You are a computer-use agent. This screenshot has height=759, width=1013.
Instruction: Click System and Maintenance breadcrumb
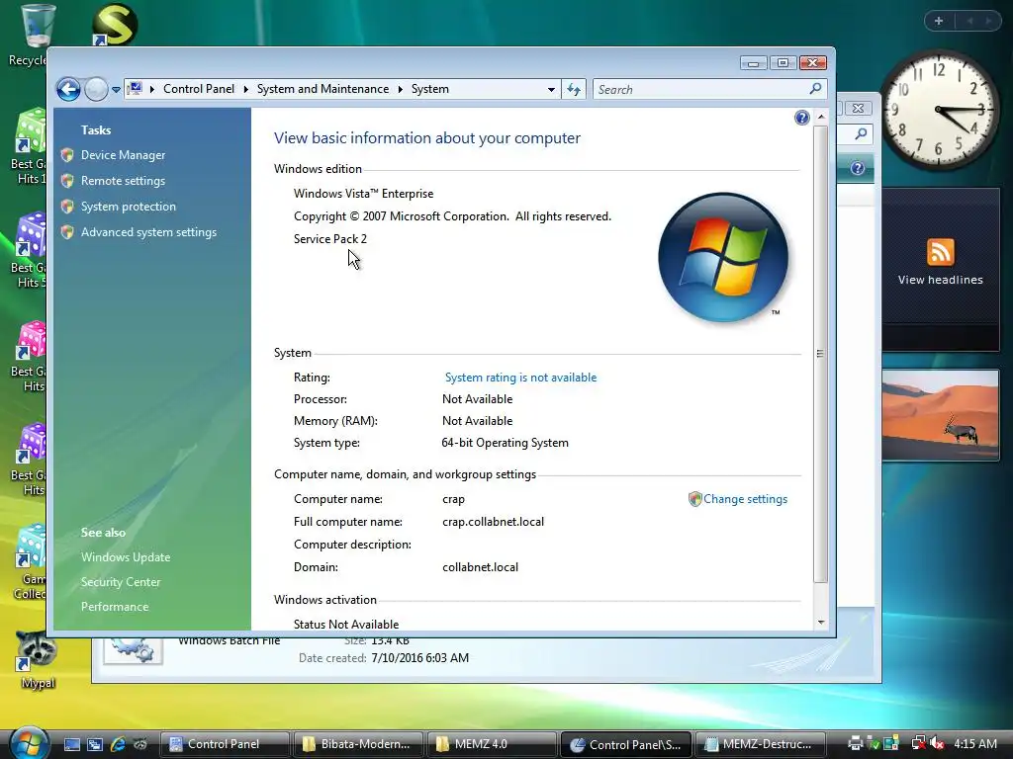323,89
